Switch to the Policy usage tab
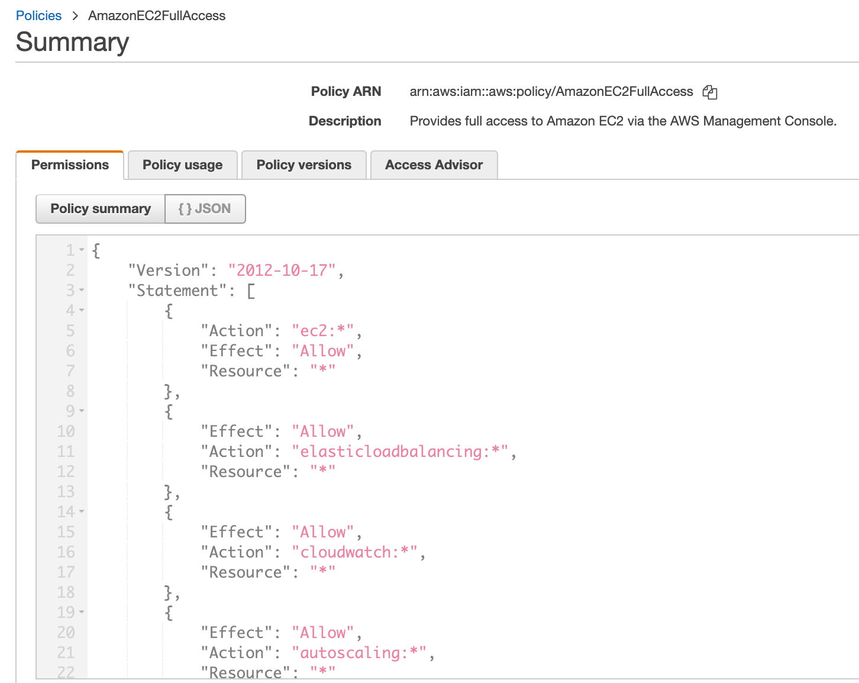859x683 pixels. (x=182, y=165)
